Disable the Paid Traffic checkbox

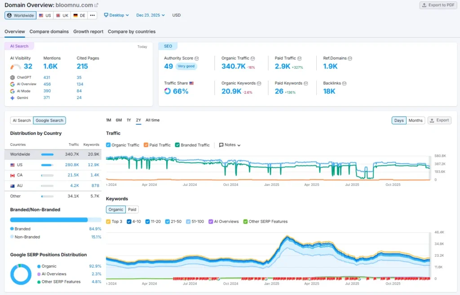[x=146, y=145]
